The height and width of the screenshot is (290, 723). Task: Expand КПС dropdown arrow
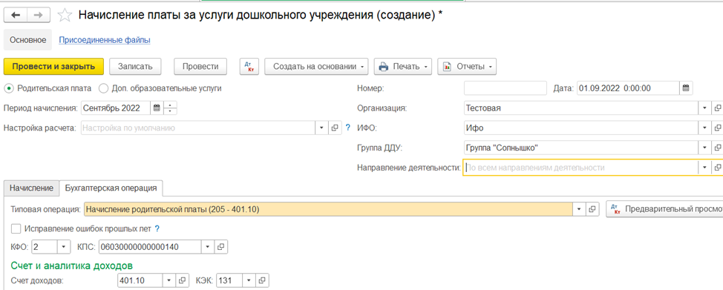[x=208, y=247]
